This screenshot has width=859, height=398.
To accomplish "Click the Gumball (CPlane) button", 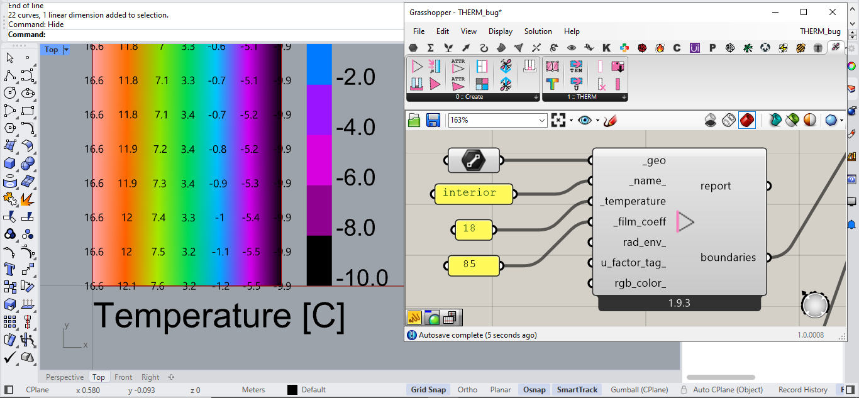I will tap(639, 390).
